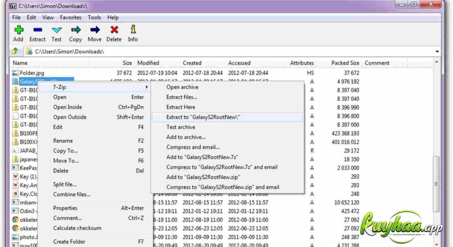Screen dimensions: 453x247
Task: Click the folder icon in address bar
Action: pos(29,51)
